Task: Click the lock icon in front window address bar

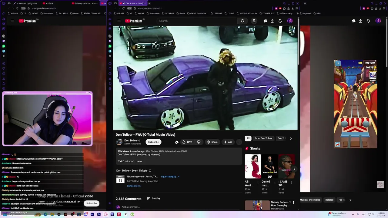Action: (135, 8)
